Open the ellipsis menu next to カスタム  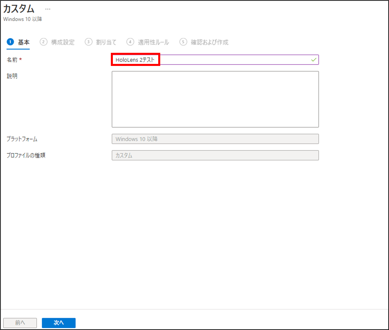coord(48,9)
